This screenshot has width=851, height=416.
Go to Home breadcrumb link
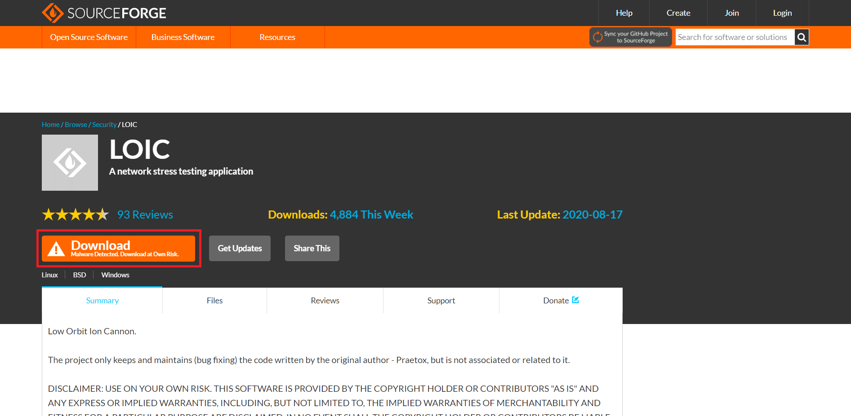[x=51, y=125]
